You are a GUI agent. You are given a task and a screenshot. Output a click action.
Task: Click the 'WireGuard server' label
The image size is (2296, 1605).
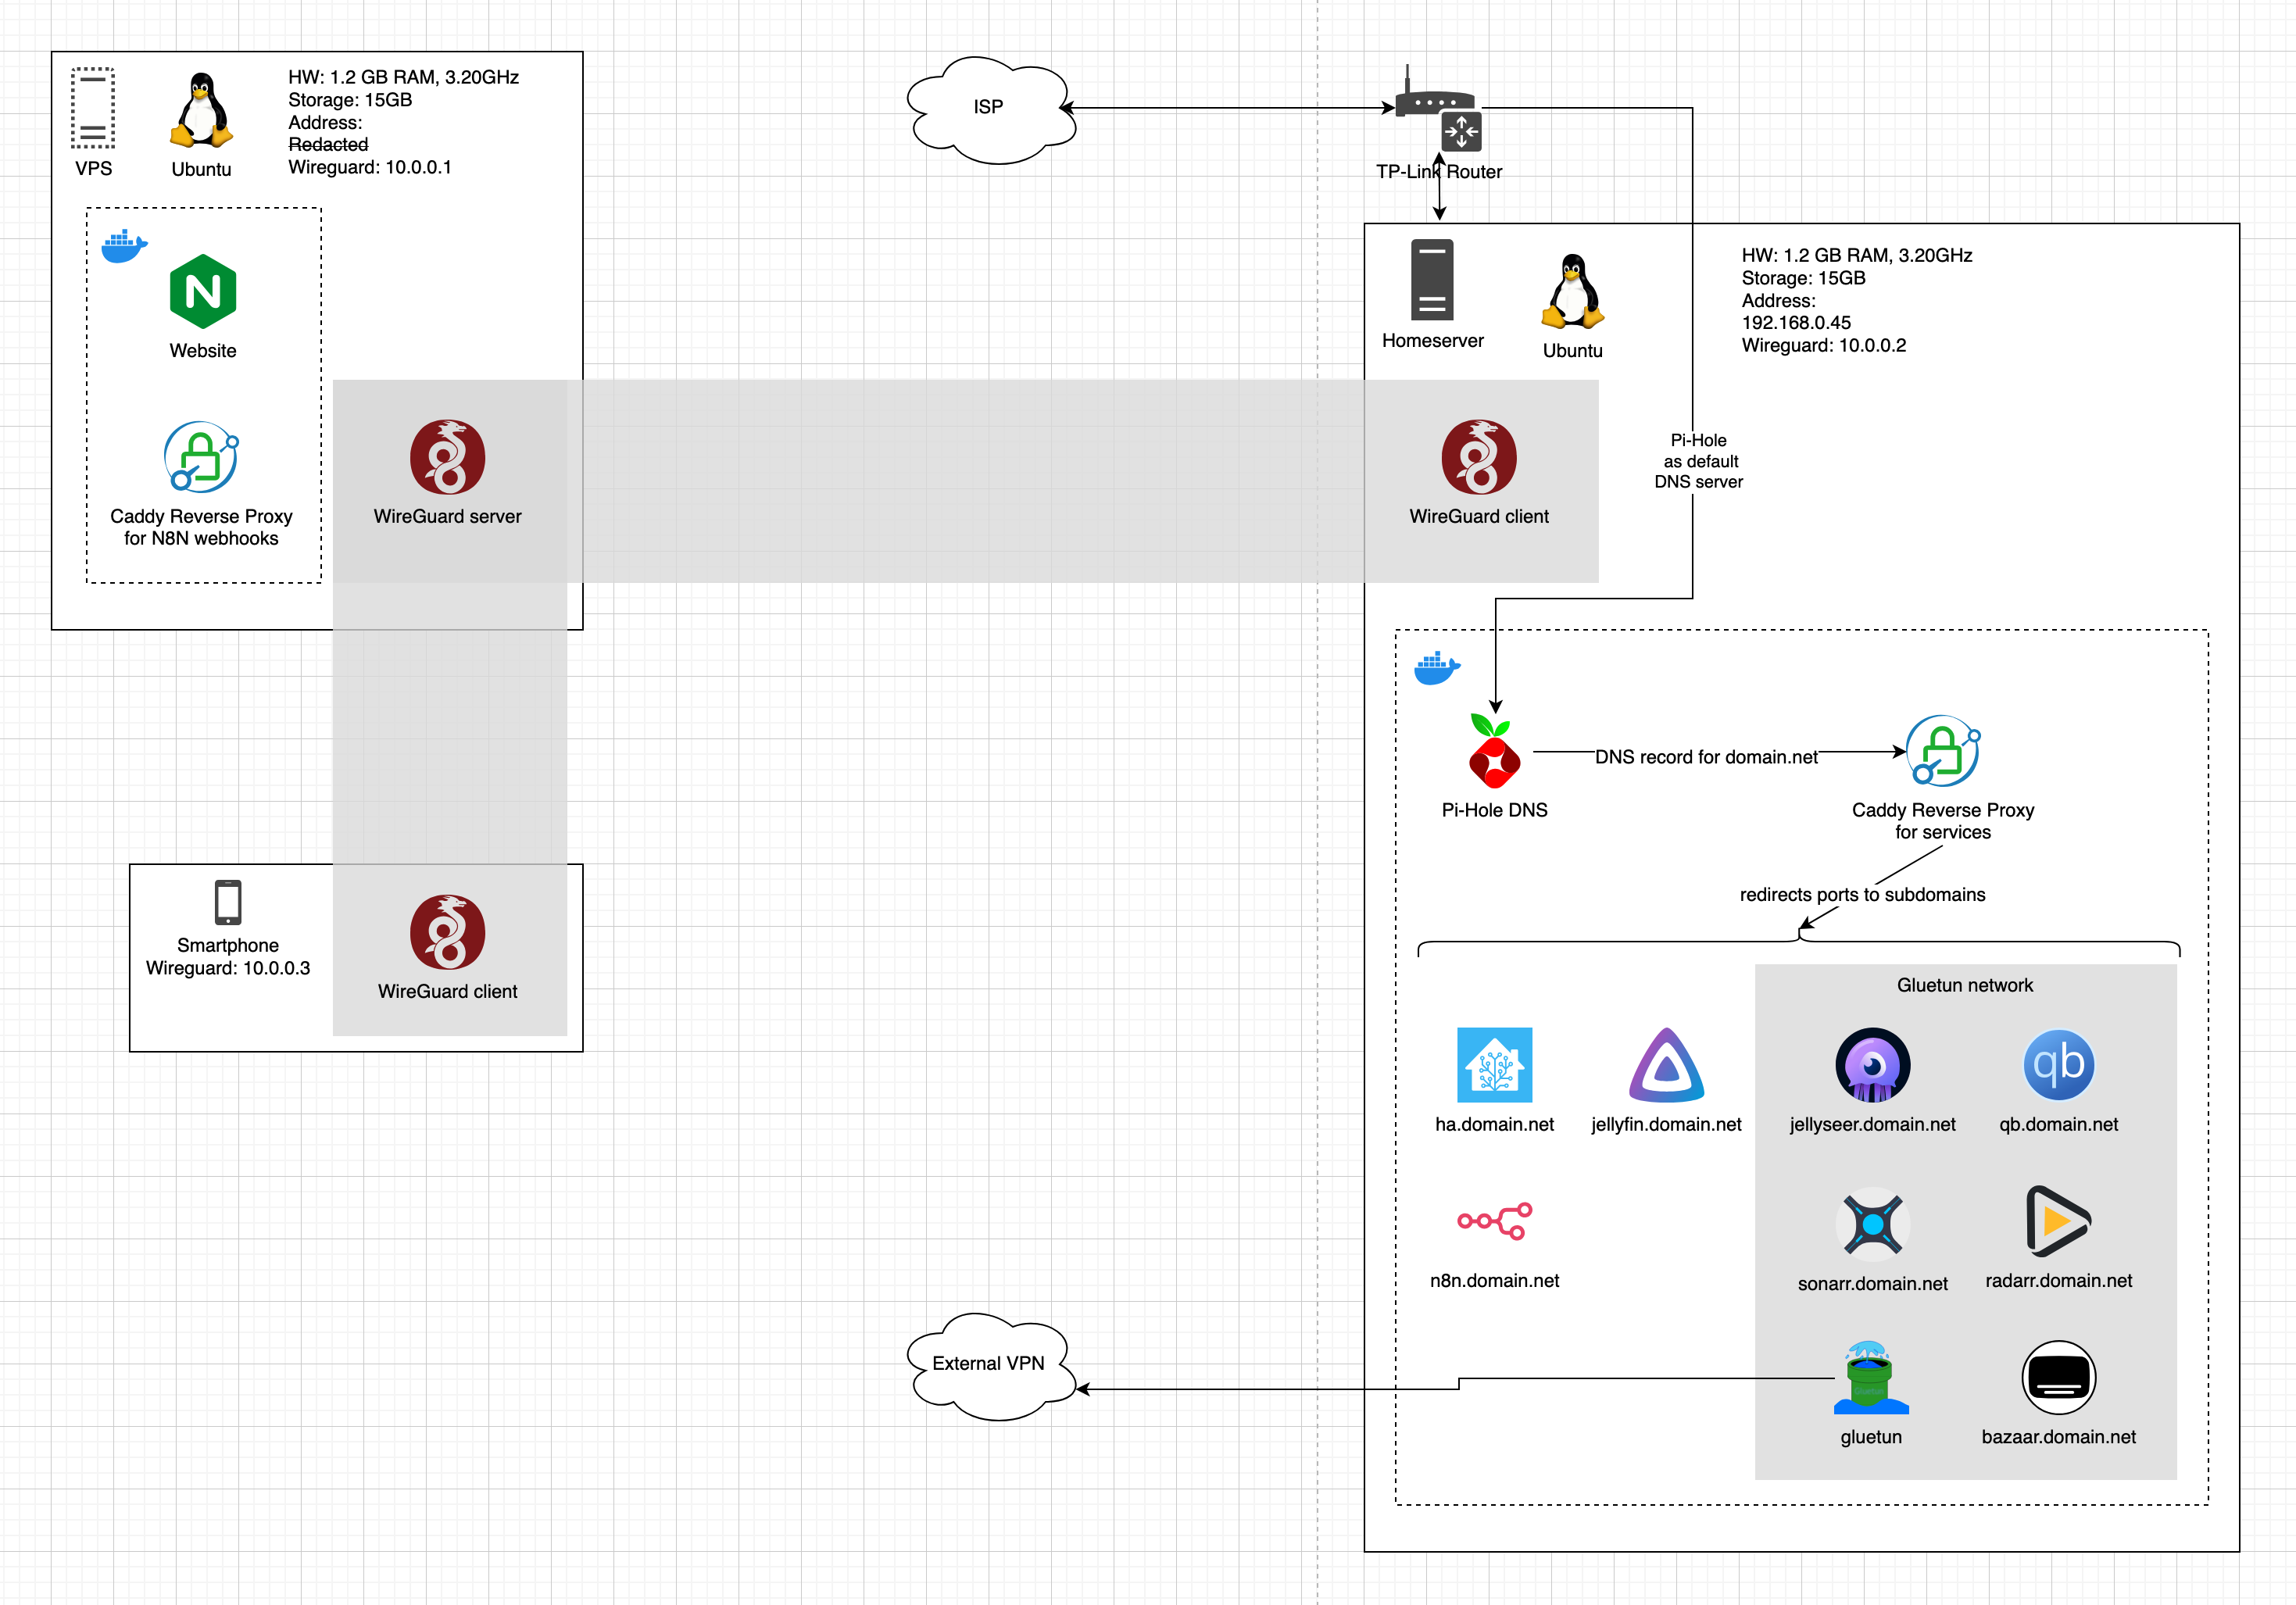click(448, 516)
